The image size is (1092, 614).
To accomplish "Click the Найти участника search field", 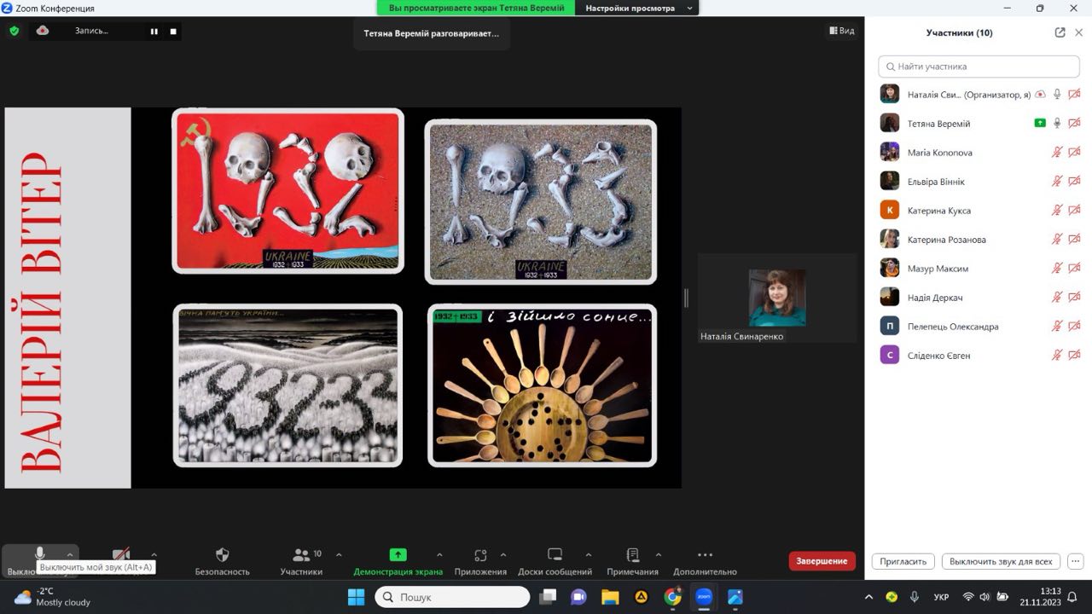I will tap(979, 67).
